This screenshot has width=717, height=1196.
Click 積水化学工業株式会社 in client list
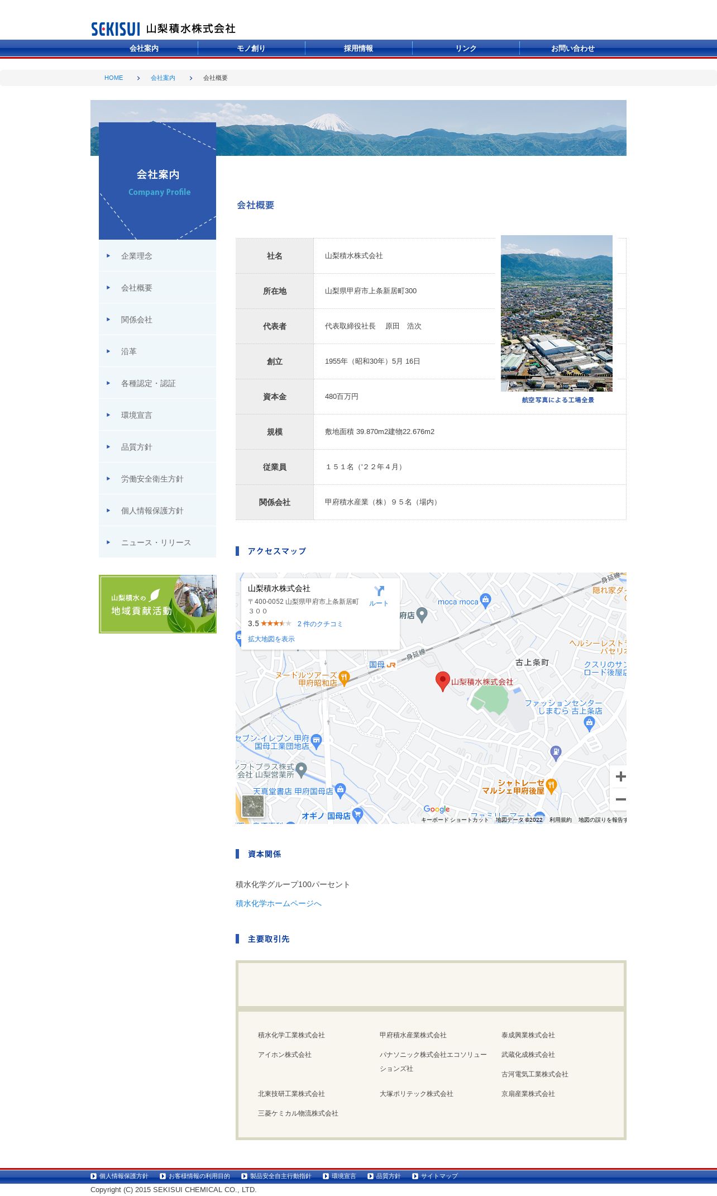291,1035
